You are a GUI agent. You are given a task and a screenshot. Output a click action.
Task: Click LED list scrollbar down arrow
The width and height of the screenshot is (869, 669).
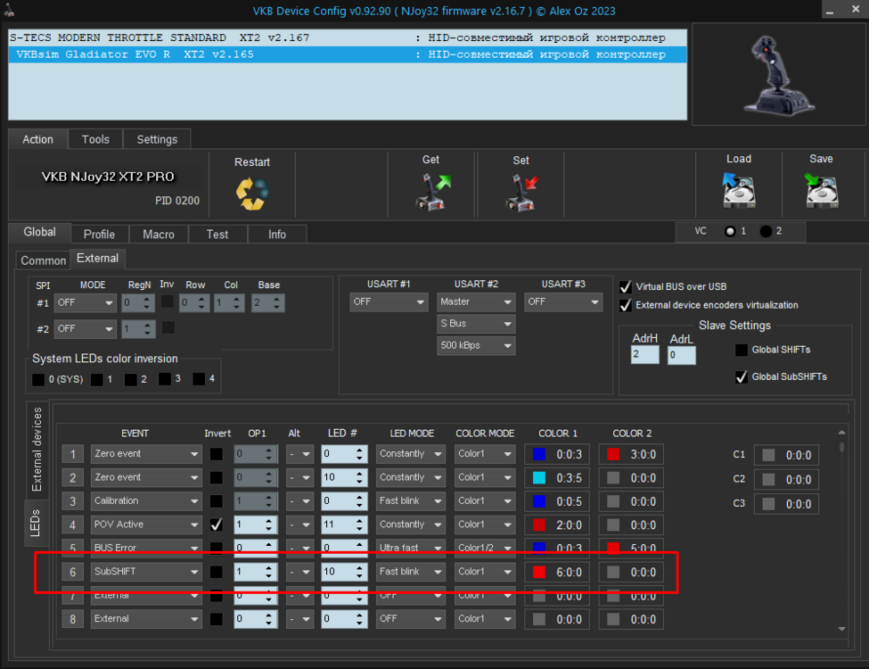[x=842, y=629]
